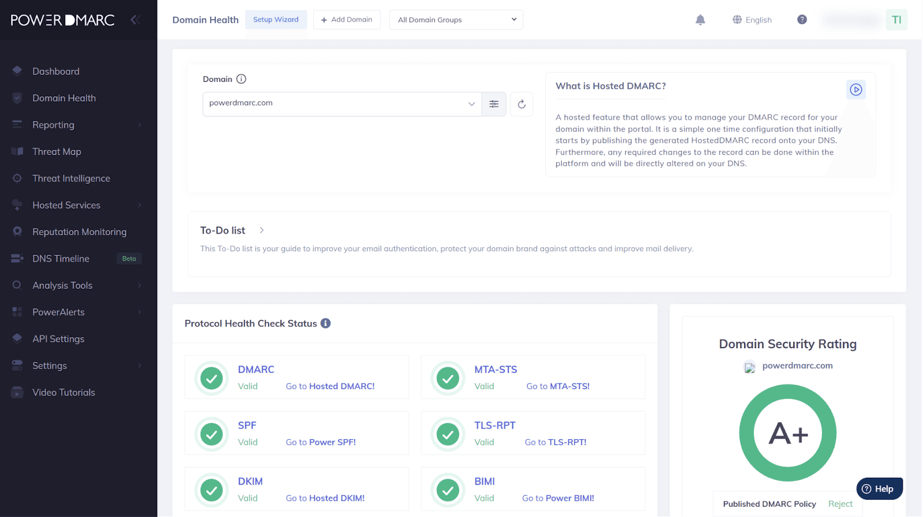Refresh the domain data

[x=521, y=104]
